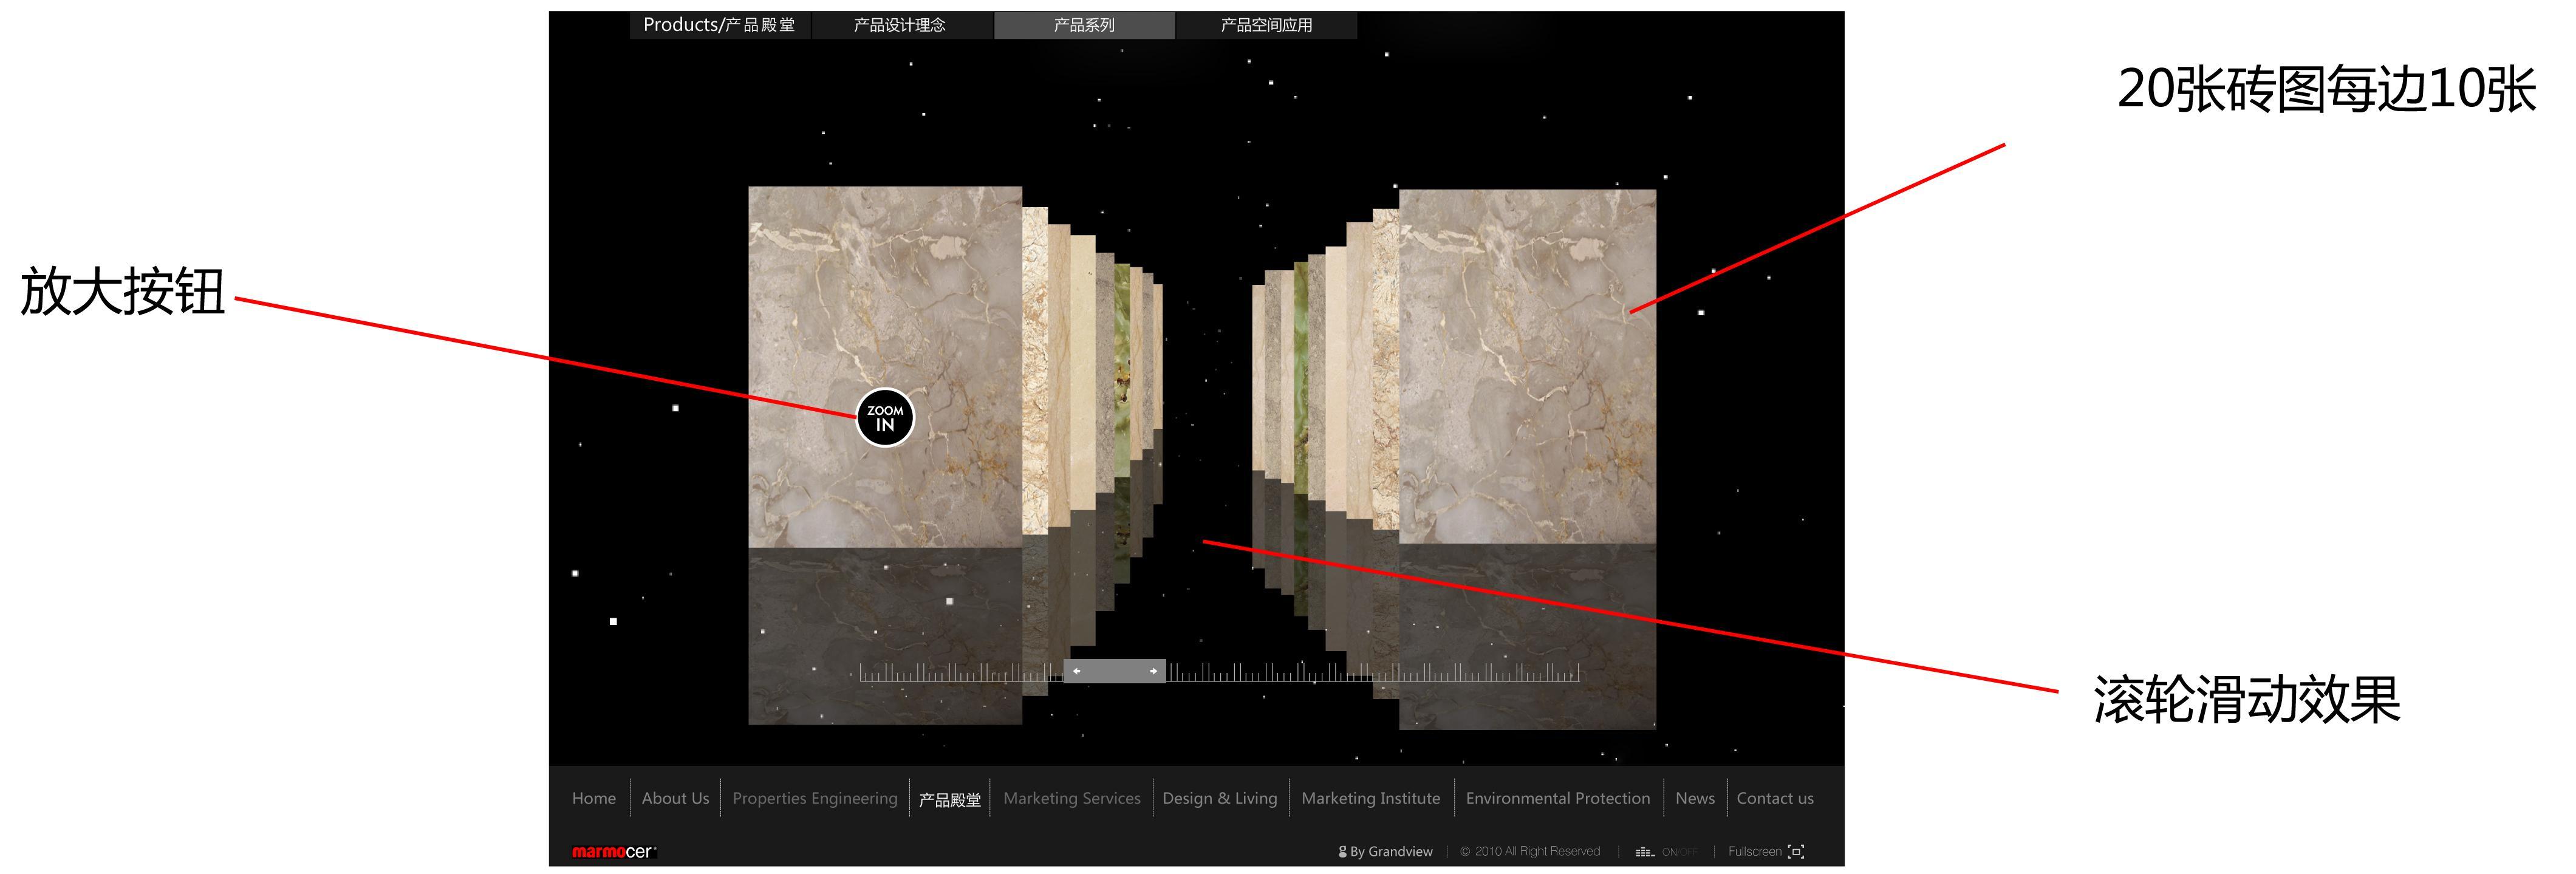Viewport: 2576px width, 874px height.
Task: Click the Products/产品殿堂 header tab
Action: click(719, 25)
